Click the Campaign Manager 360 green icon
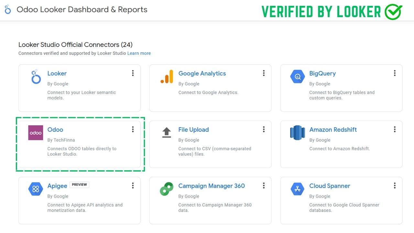Screen dimensions: 414x233 [167, 189]
